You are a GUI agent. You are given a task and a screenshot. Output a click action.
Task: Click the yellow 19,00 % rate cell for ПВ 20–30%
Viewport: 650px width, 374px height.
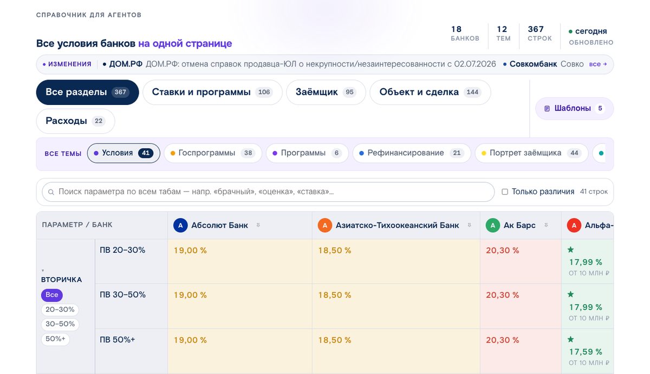click(240, 261)
